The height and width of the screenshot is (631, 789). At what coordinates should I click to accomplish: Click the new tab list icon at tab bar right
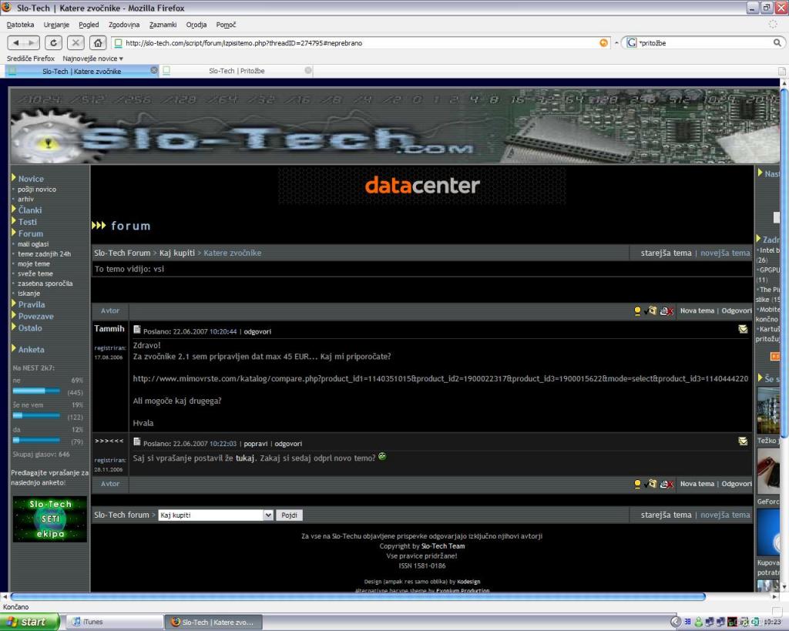781,71
